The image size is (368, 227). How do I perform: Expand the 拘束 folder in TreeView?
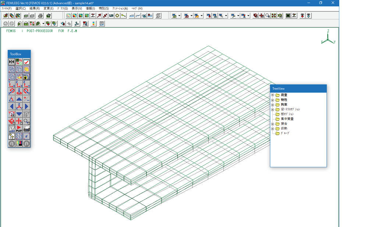pos(272,105)
